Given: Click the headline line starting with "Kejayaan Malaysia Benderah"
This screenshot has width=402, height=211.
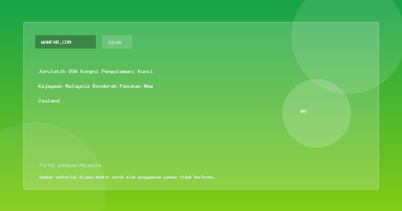Looking at the screenshot, I should (x=95, y=86).
